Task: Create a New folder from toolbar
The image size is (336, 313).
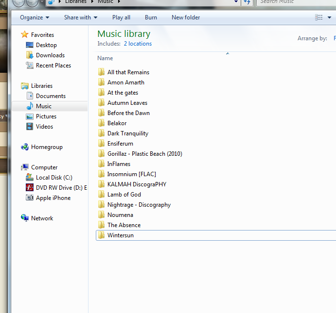Action: point(186,17)
